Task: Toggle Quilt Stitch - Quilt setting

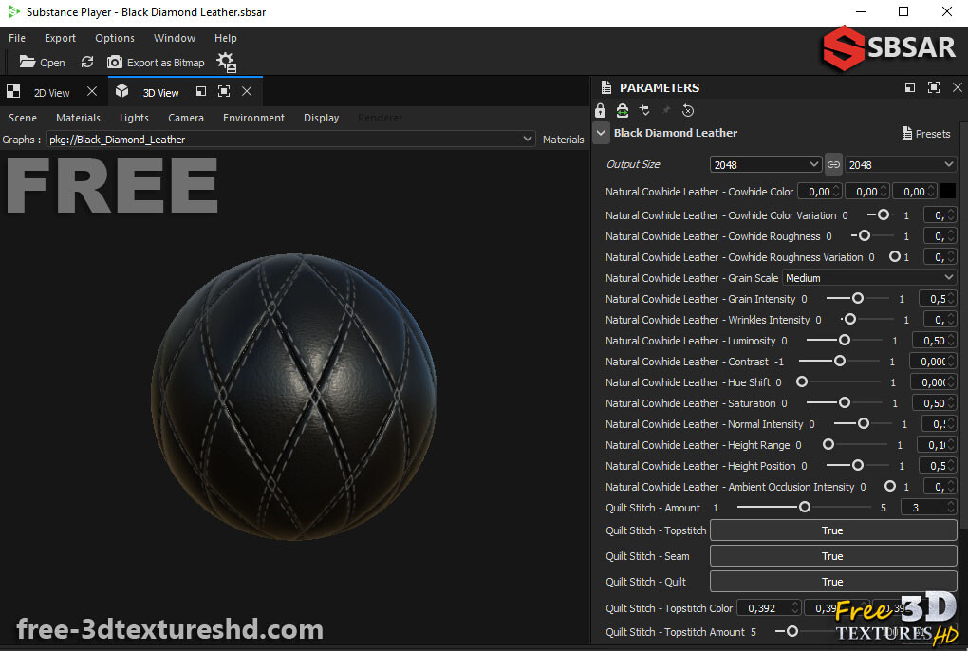Action: [832, 581]
